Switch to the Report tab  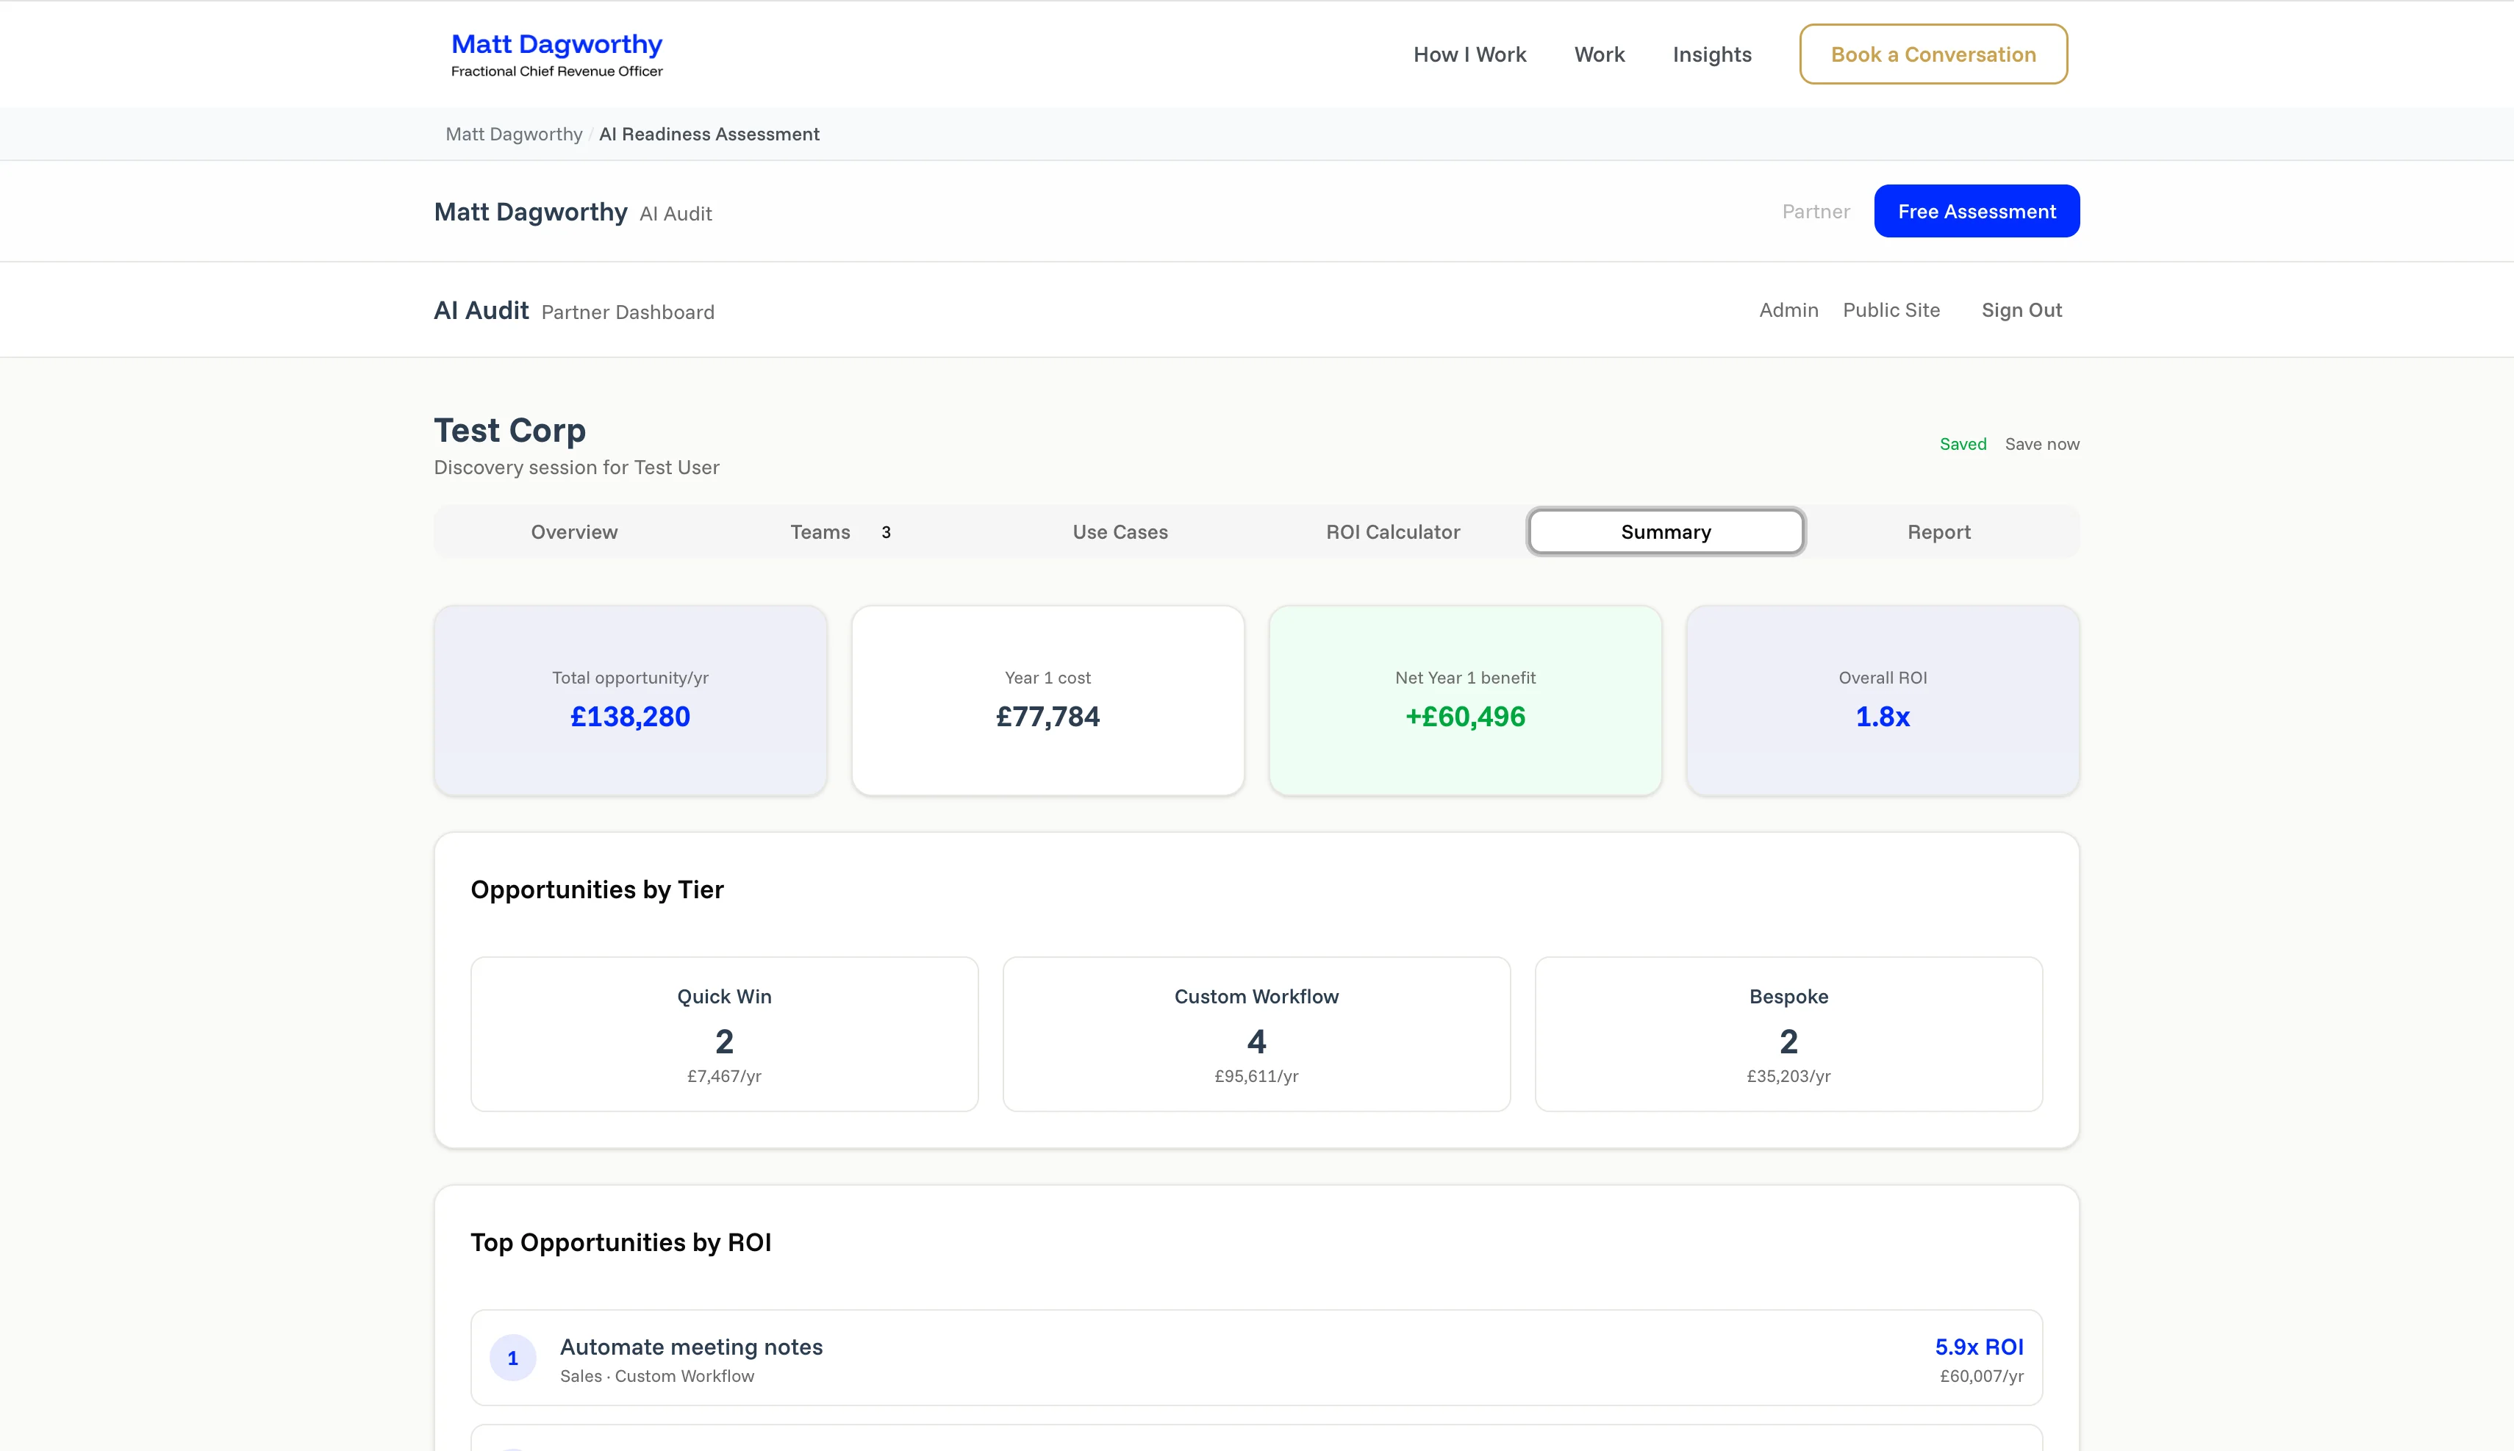point(1938,532)
